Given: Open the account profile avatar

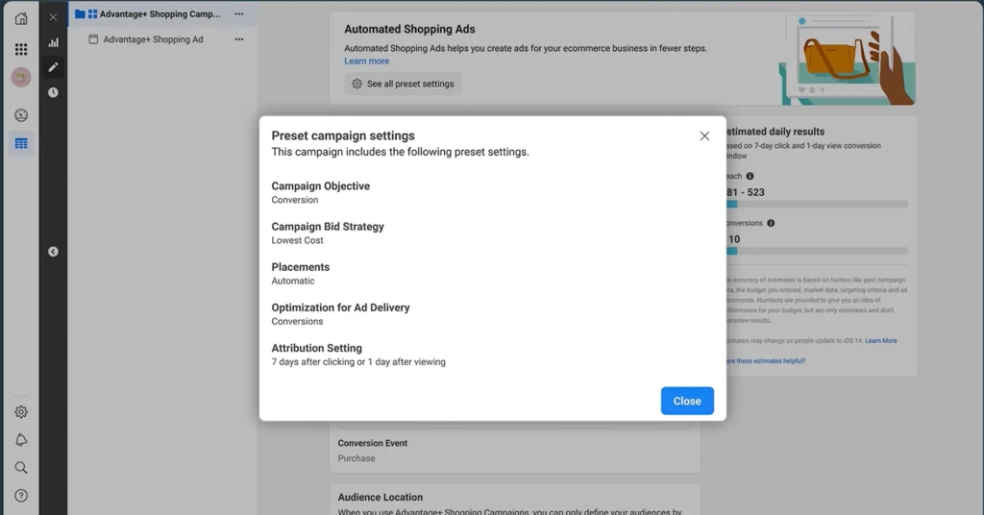Looking at the screenshot, I should pyautogui.click(x=21, y=77).
